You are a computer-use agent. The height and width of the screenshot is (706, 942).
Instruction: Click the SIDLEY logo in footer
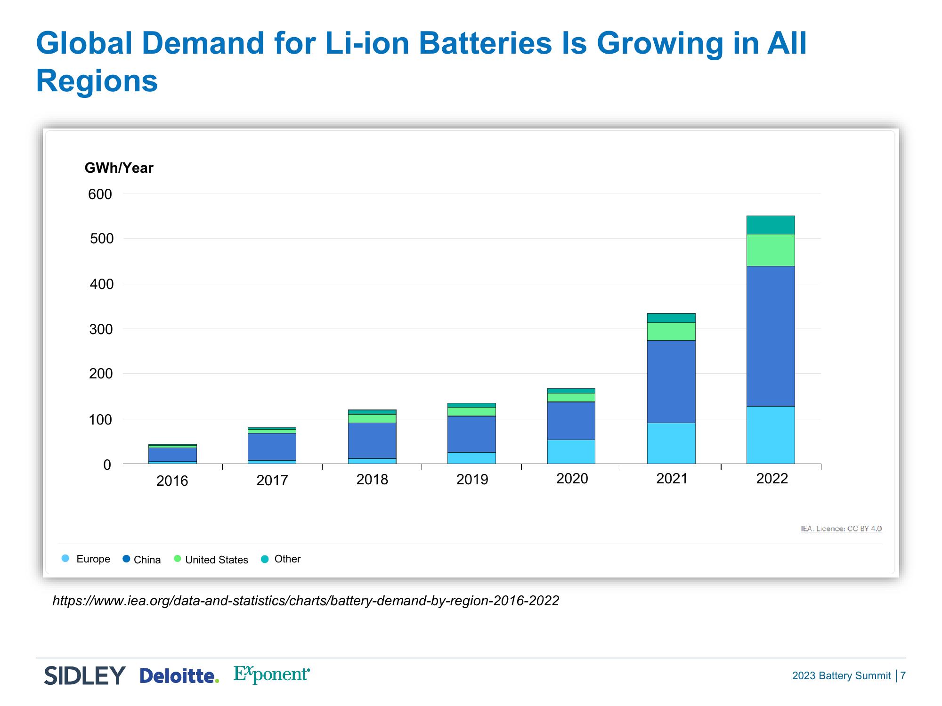85,675
